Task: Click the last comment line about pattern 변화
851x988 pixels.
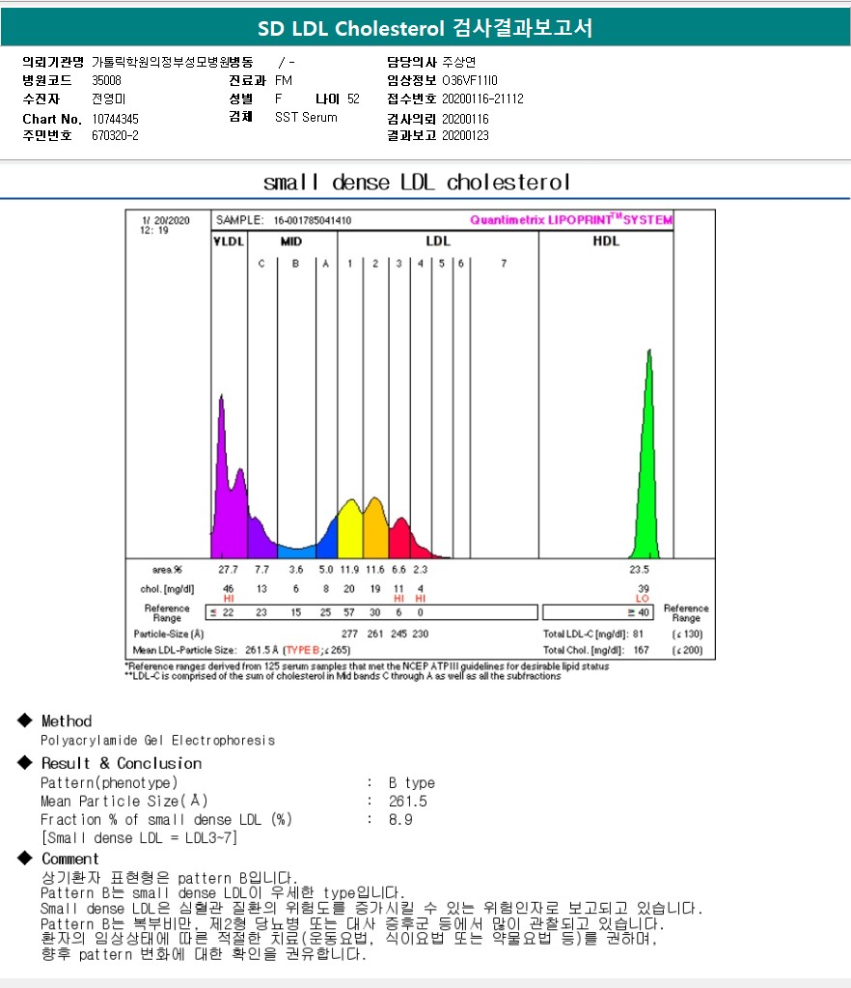Action: 204,954
